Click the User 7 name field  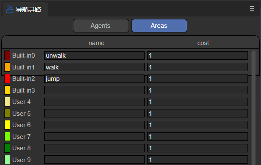94,136
